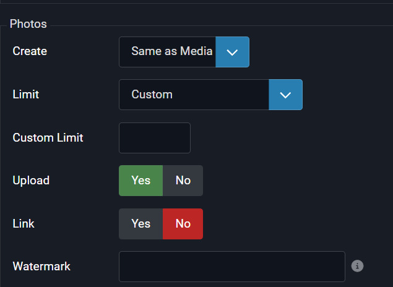Enable Upload by selecting Yes
Viewport: 393px width, 287px height.
click(140, 181)
